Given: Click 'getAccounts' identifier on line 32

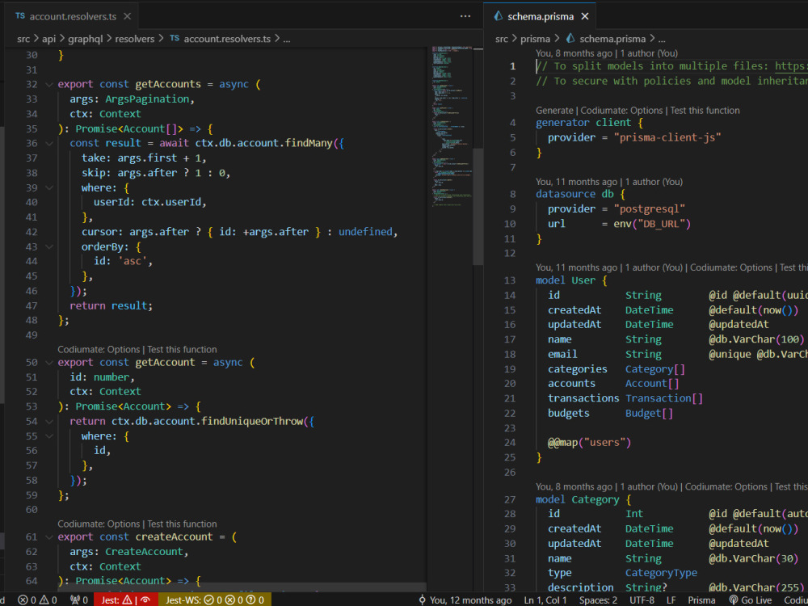Looking at the screenshot, I should coord(168,85).
